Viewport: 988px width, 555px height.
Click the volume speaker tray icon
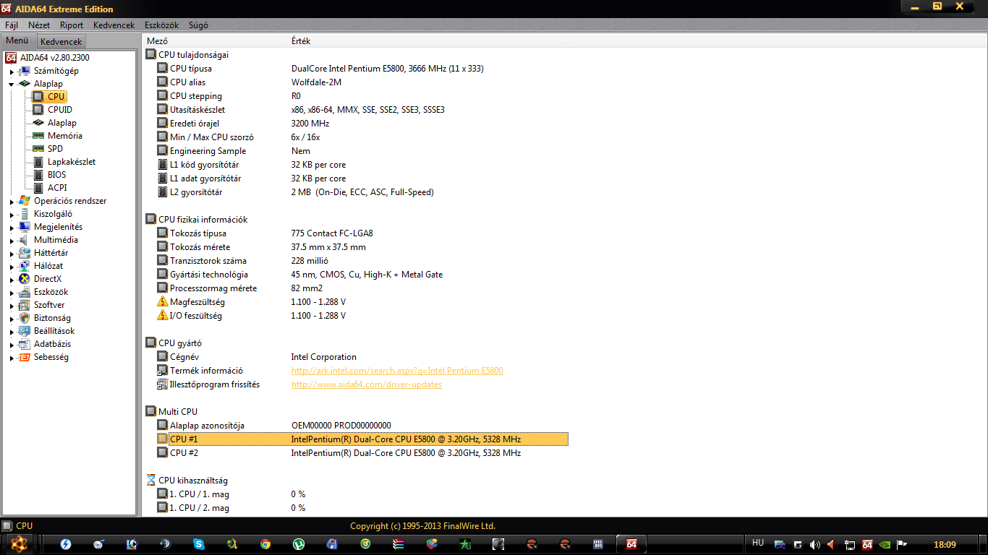pyautogui.click(x=816, y=544)
